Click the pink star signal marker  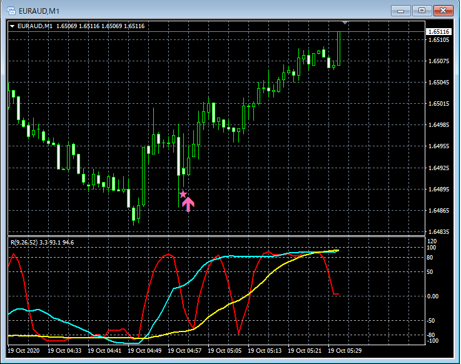point(183,195)
